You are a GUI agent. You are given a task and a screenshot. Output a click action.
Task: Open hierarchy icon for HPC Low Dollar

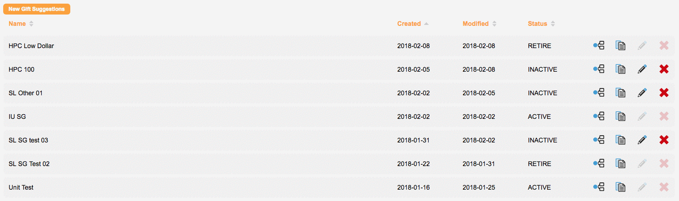tap(599, 45)
